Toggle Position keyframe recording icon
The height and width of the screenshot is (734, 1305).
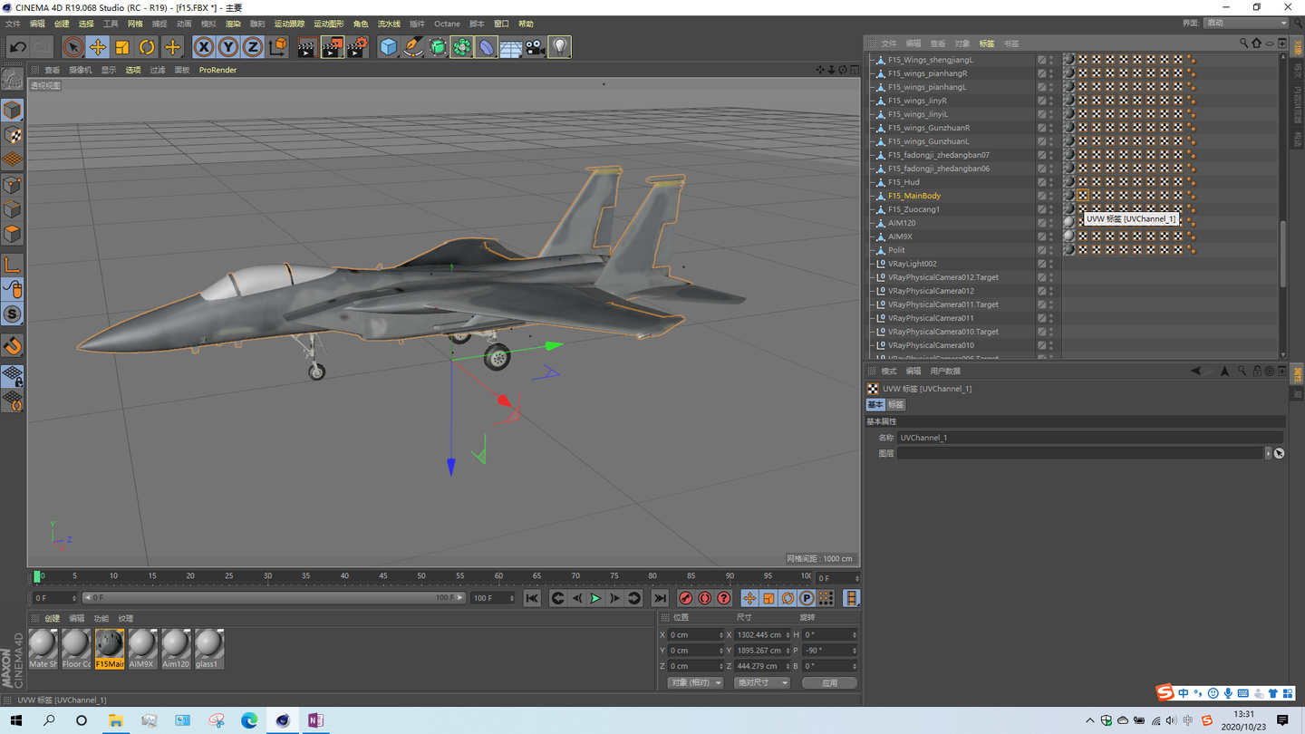pyautogui.click(x=749, y=598)
